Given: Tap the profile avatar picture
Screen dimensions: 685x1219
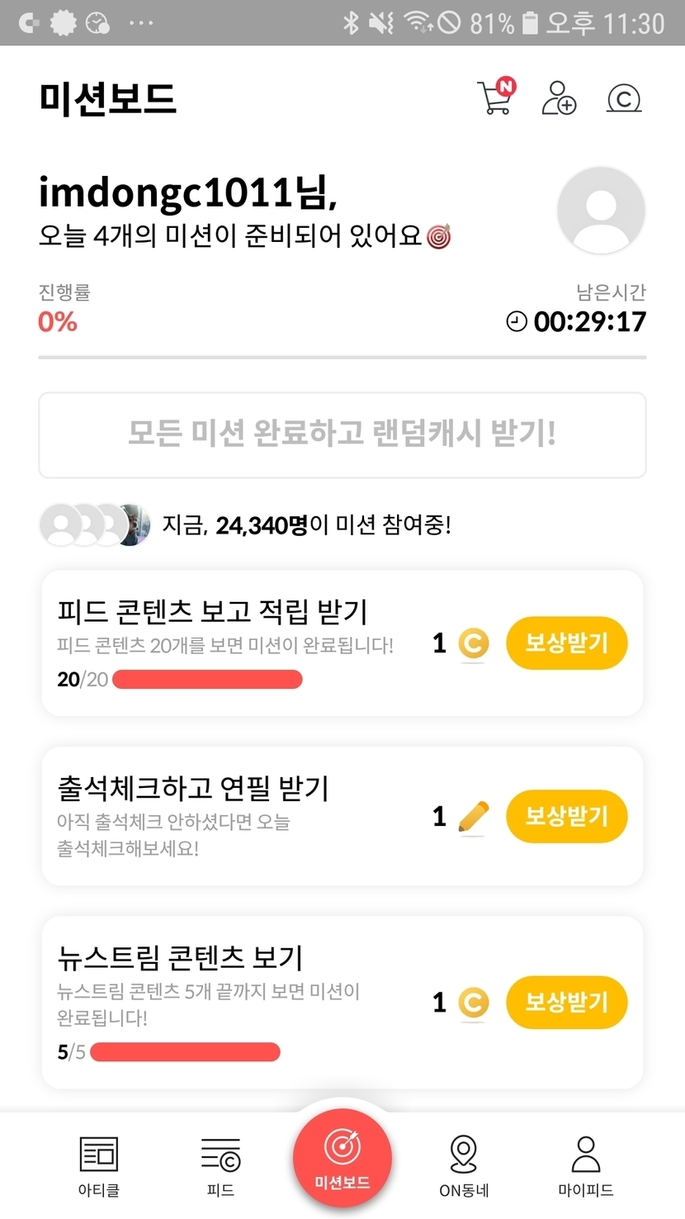Looking at the screenshot, I should pyautogui.click(x=601, y=211).
